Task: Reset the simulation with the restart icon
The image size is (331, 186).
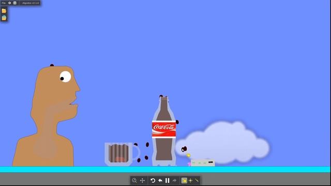Action: point(153,180)
